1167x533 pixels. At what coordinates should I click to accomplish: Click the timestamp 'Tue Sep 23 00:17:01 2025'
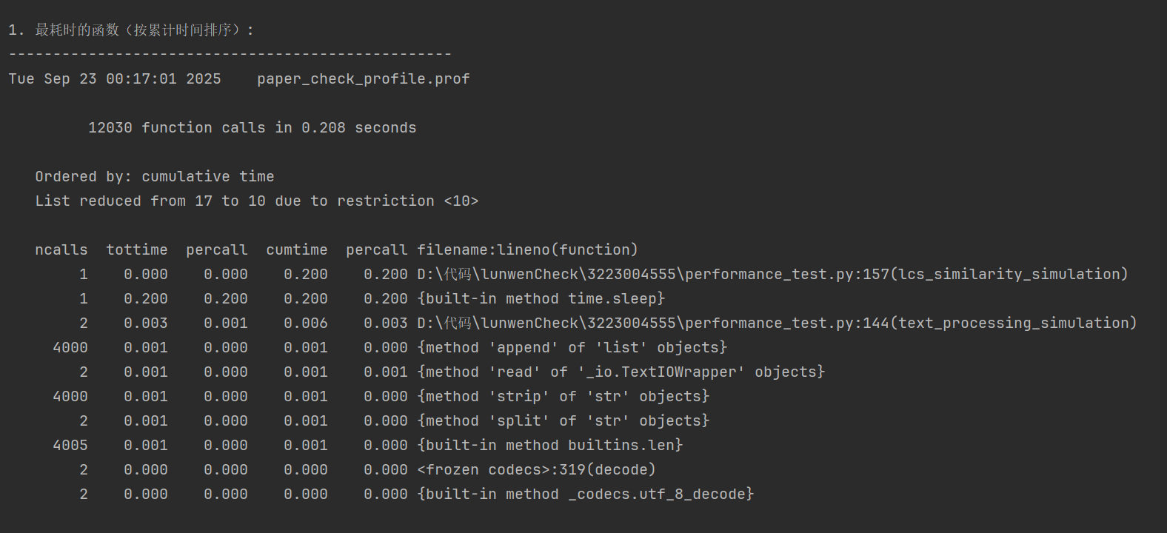pyautogui.click(x=115, y=79)
